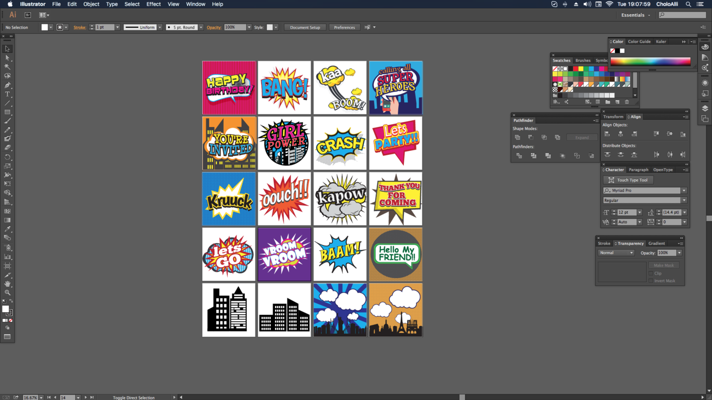Select the Selection tool in the toolbar

(x=7, y=48)
